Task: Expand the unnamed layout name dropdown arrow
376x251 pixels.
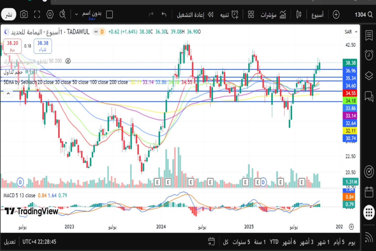Action: 76,15
